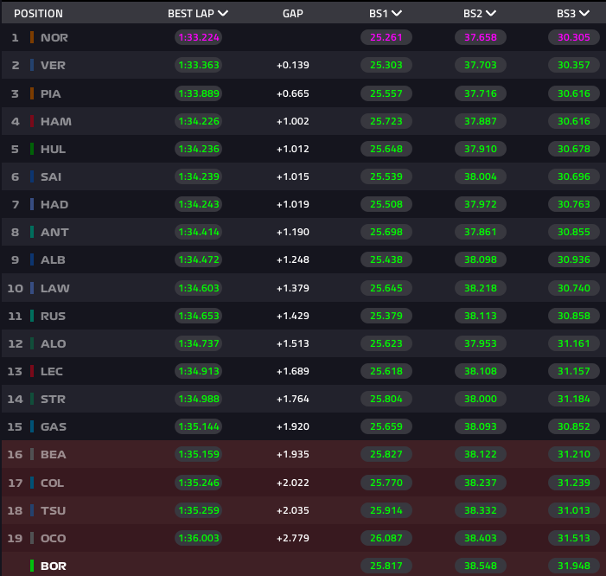Screen dimensions: 606x576
Task: Open the BEST LAP column dropdown
Action: click(223, 14)
